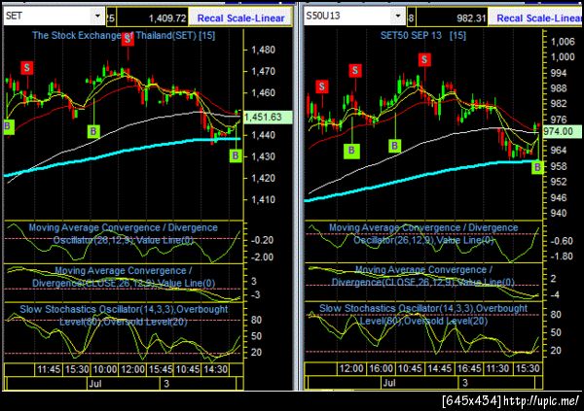Click the 14:30 time label on SET axis
584x411 pixels.
click(x=216, y=369)
